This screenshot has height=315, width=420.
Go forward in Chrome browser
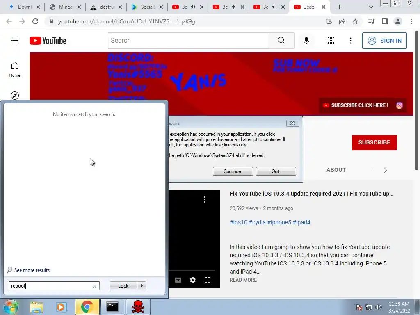(x=22, y=21)
